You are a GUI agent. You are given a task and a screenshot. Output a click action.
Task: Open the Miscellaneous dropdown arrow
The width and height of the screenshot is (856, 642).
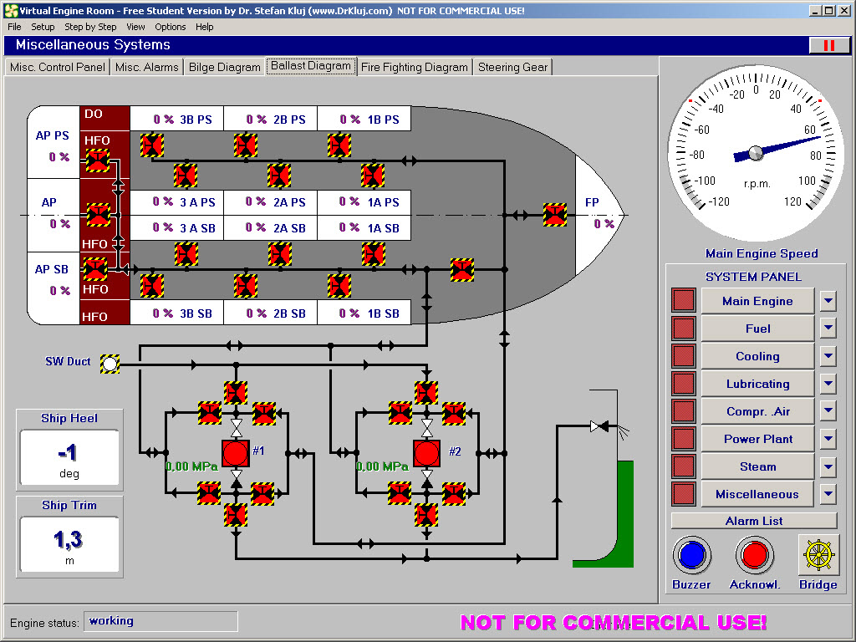click(x=828, y=494)
